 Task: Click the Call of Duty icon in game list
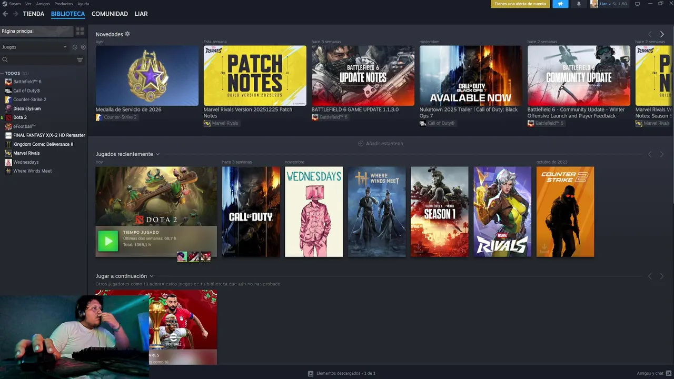click(x=8, y=91)
